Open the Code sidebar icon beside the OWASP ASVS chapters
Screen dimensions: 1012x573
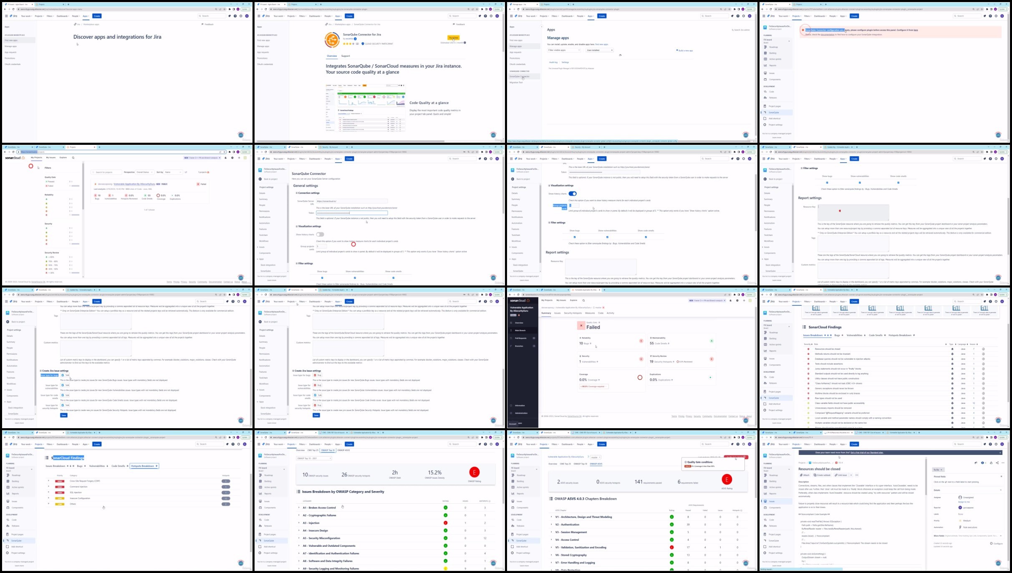(513, 520)
